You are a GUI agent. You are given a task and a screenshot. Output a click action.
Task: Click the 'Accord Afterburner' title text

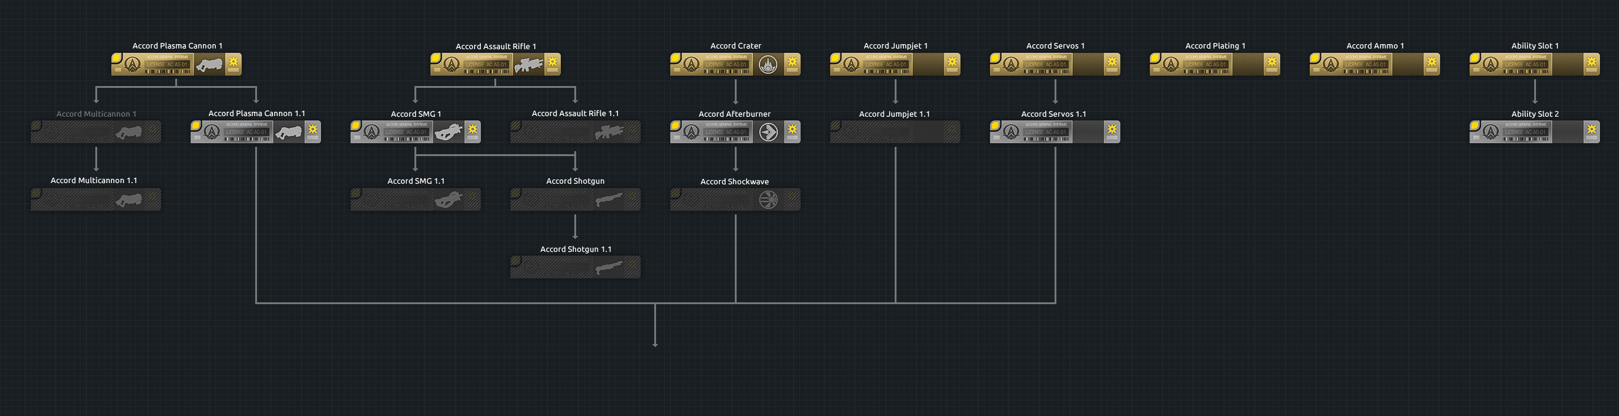click(734, 114)
